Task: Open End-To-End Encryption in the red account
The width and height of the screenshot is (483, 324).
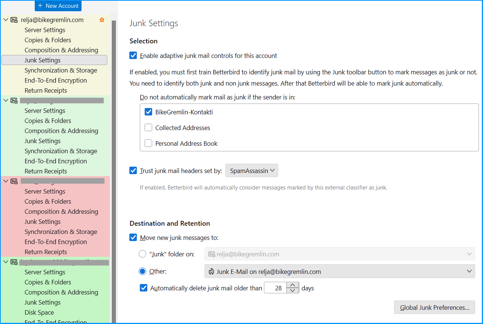Action: pos(56,242)
